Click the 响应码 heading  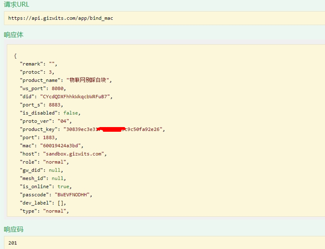(x=14, y=229)
